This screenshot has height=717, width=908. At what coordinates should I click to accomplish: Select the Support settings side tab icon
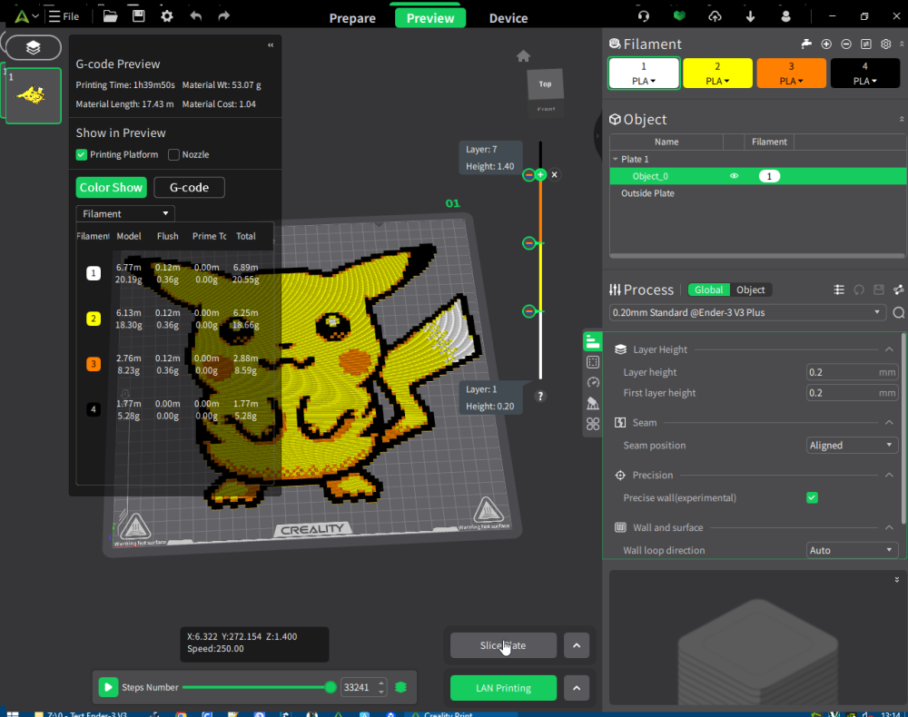(x=592, y=403)
